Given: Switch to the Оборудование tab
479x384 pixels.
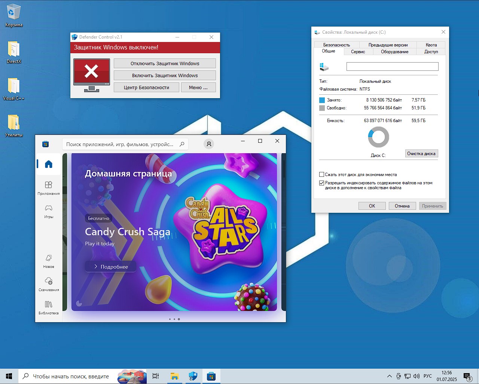Looking at the screenshot, I should click(x=395, y=52).
